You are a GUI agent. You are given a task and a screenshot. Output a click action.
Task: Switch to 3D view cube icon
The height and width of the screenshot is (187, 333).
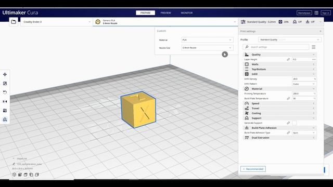pyautogui.click(x=14, y=175)
